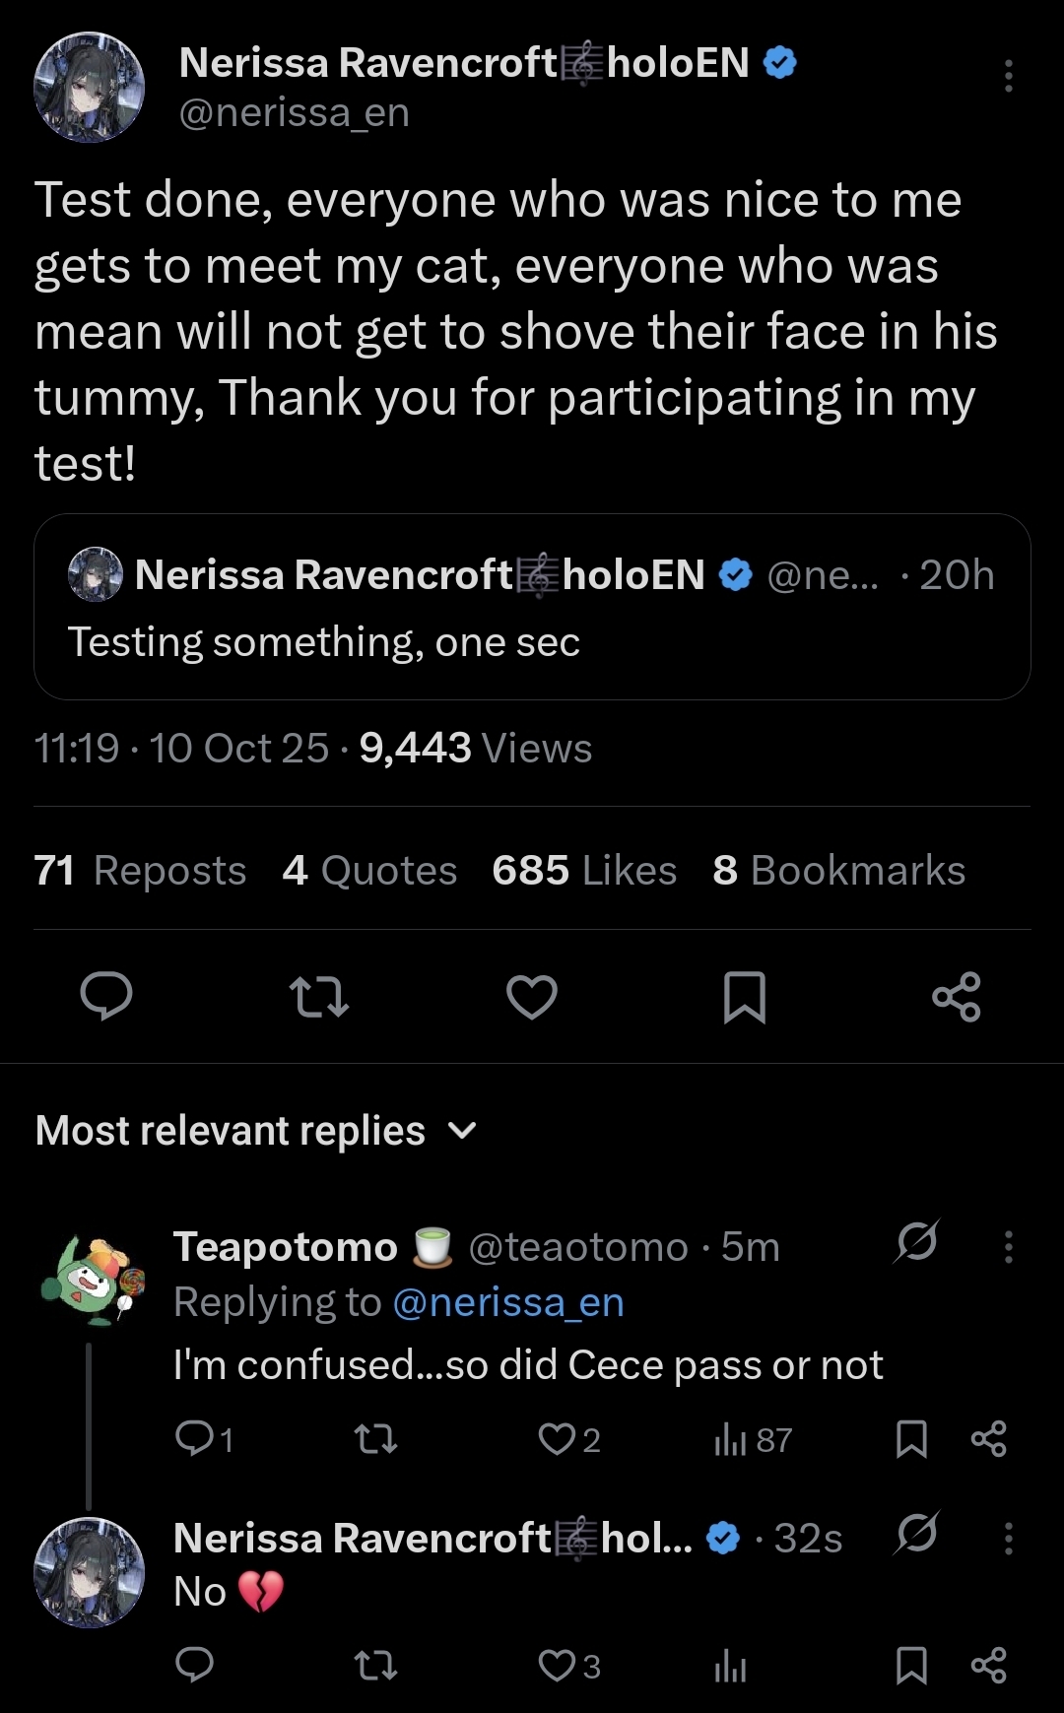Bookmark Teapotomo's reply
The width and height of the screenshot is (1064, 1713).
click(x=911, y=1439)
